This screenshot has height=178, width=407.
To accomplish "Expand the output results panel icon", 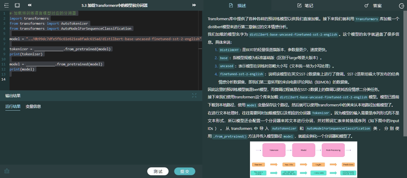I will point(194,95).
